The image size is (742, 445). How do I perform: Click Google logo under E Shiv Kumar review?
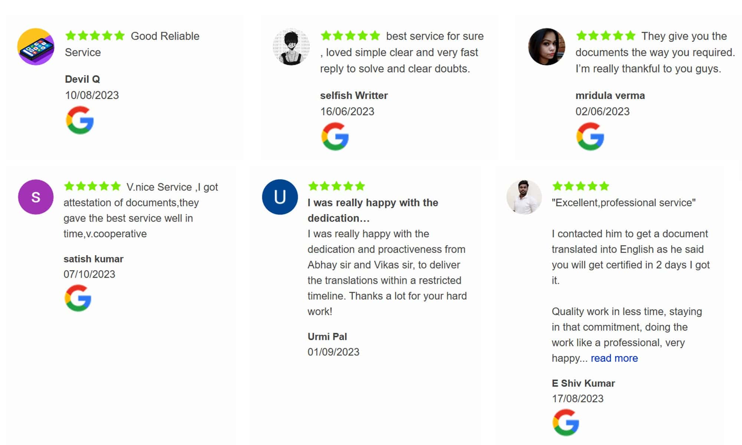pos(566,422)
